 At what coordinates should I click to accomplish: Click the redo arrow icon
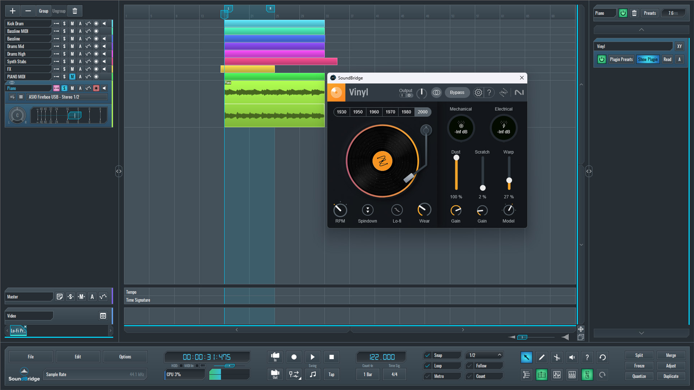click(603, 375)
